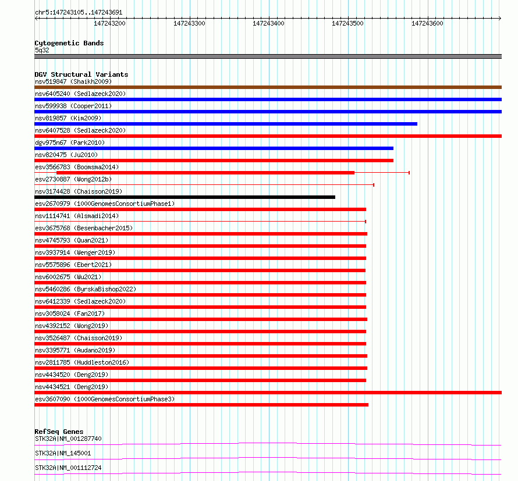This screenshot has width=518, height=481.
Task: Click the magenta line under STK32A|NM_145001
Action: click(268, 458)
